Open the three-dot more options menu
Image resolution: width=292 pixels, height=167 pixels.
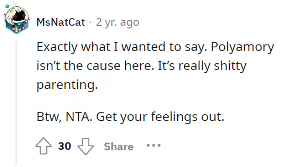pyautogui.click(x=153, y=146)
